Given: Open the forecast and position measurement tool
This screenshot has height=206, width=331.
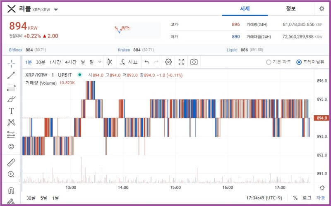Looking at the screenshot, I should (11, 135).
